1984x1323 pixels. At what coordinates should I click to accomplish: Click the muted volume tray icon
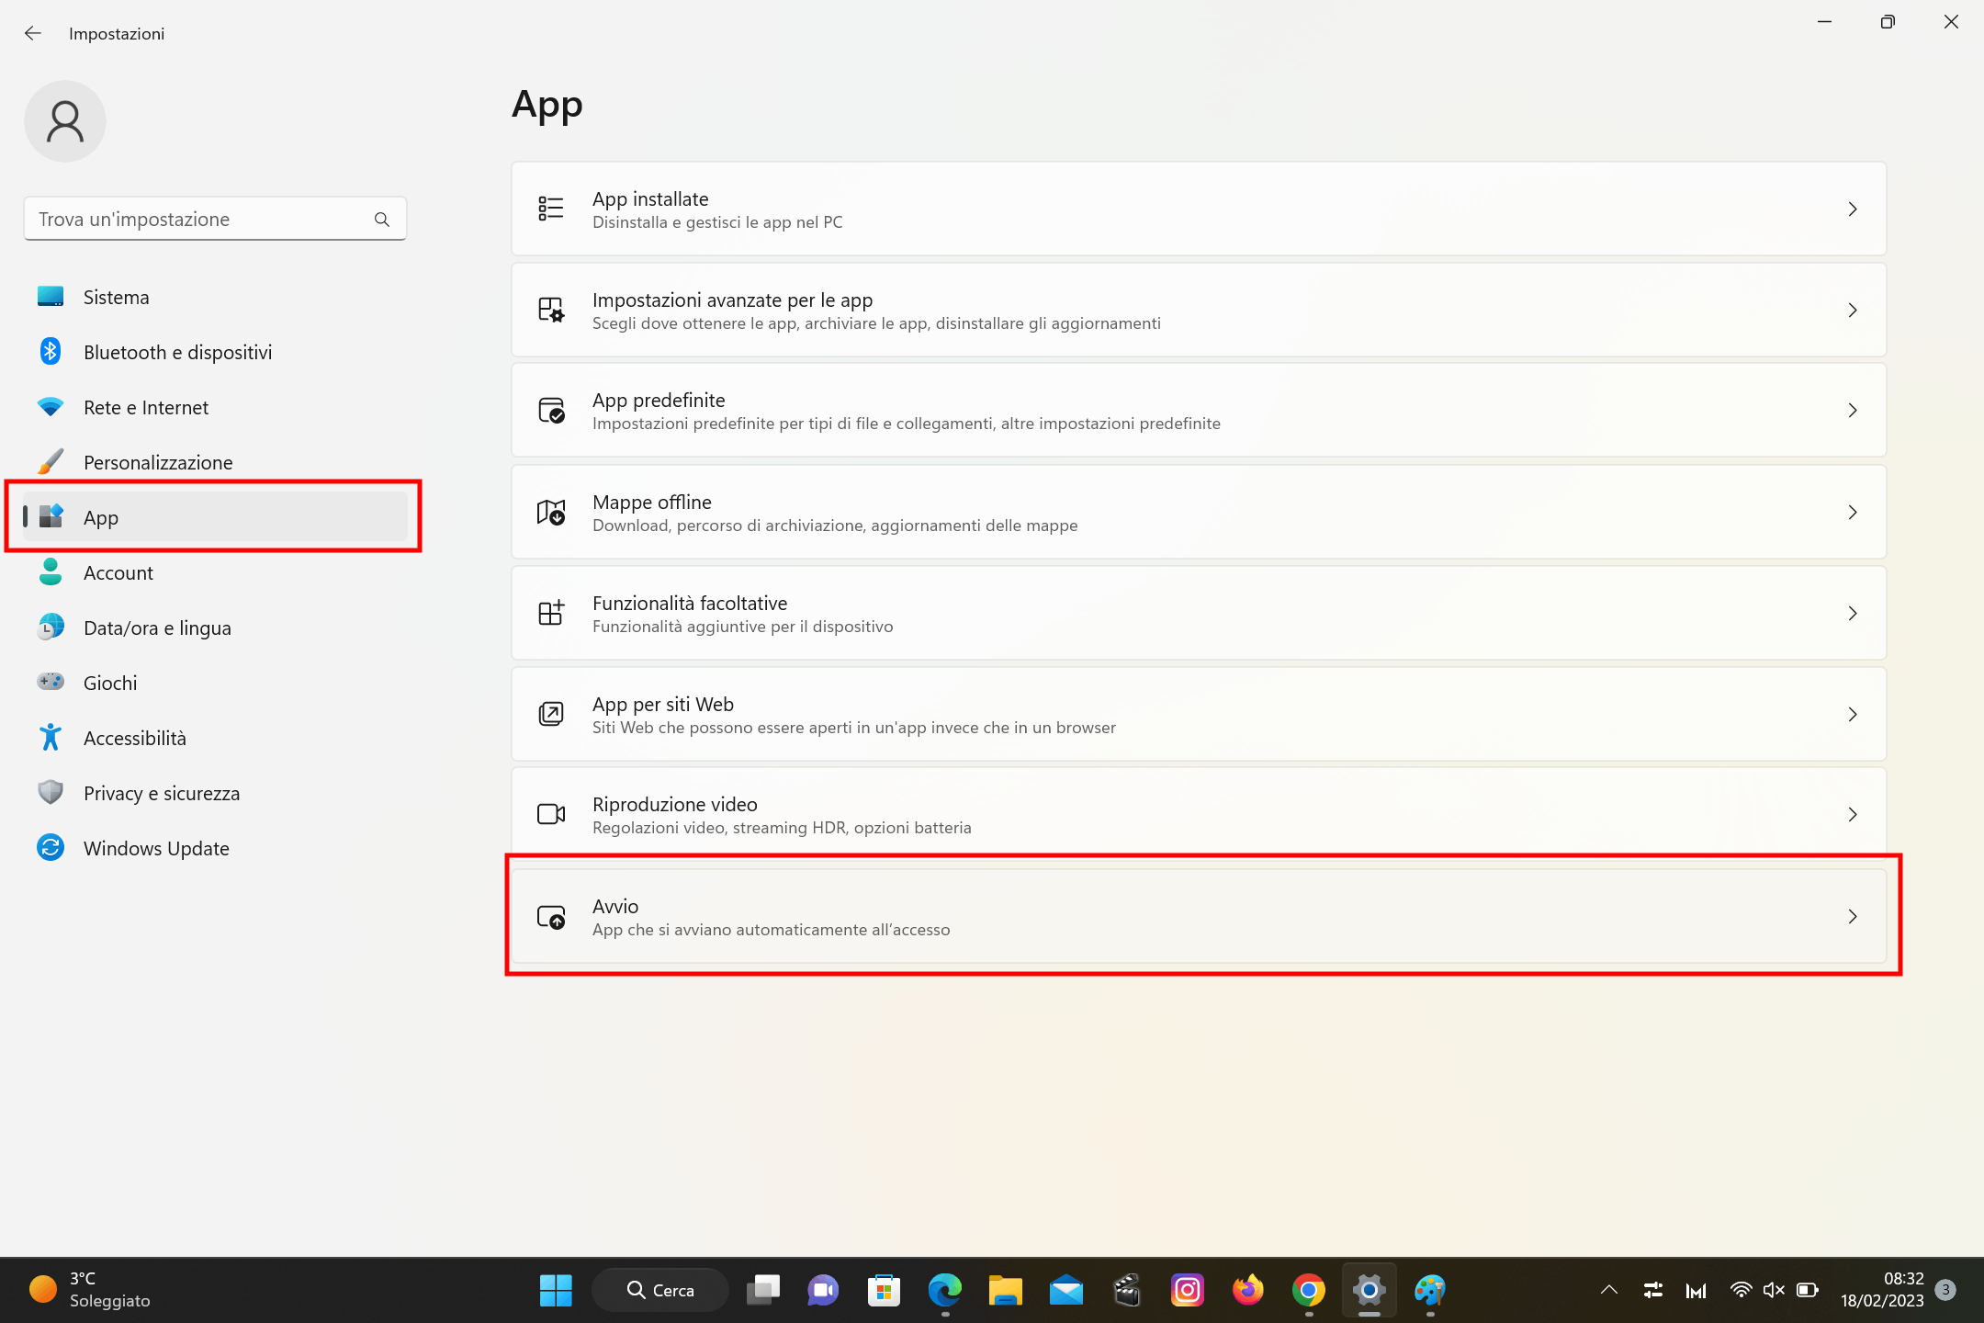(1774, 1291)
